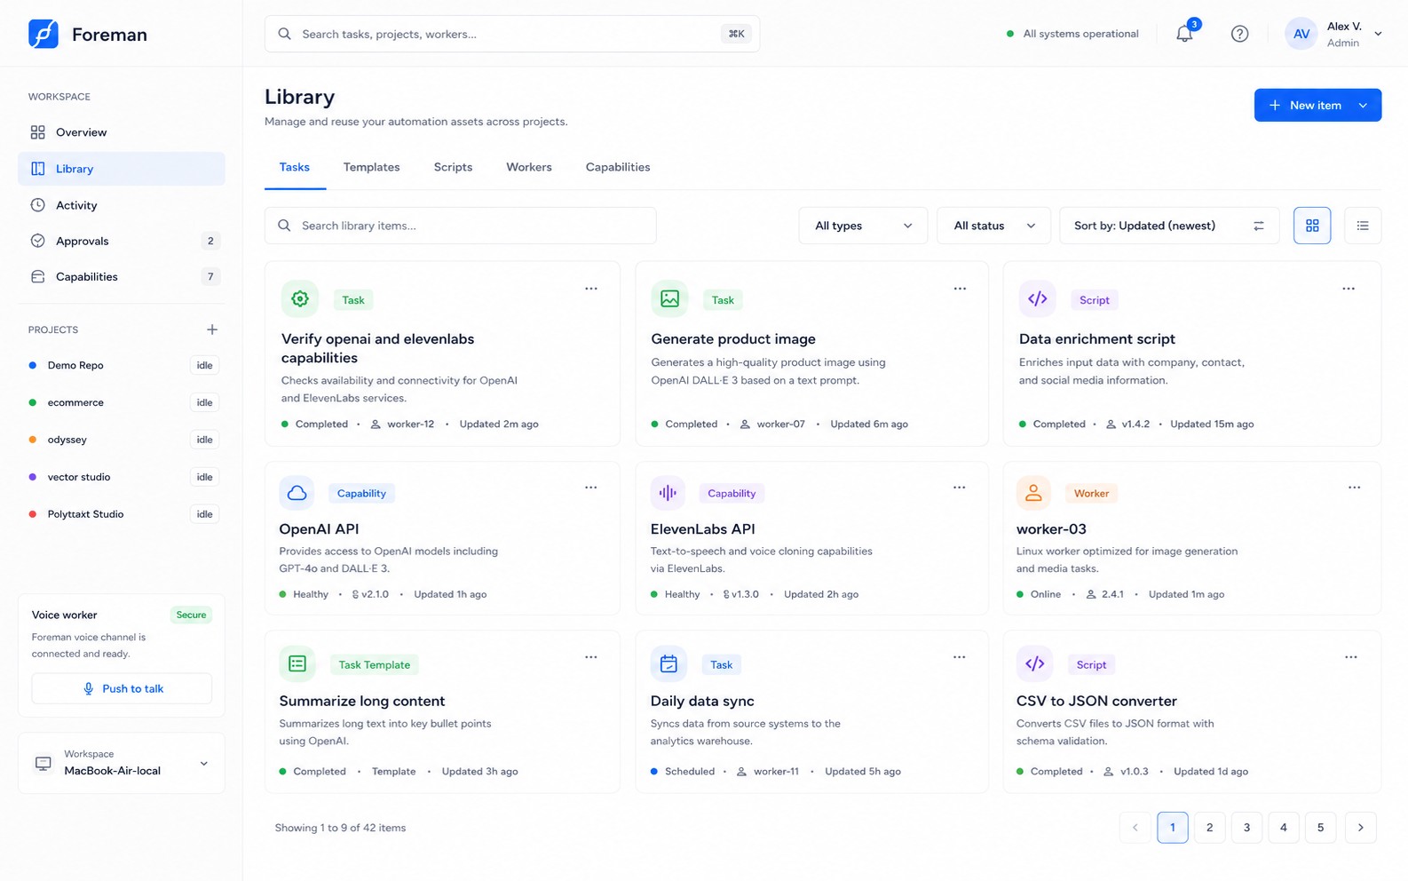Viewport: 1408px width, 881px height.
Task: Open the CSV to JSON converter title
Action: (1096, 701)
